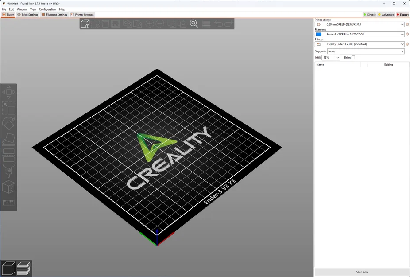Viewport: 410px width, 277px height.
Task: Open the Supports dropdown
Action: pyautogui.click(x=365, y=51)
